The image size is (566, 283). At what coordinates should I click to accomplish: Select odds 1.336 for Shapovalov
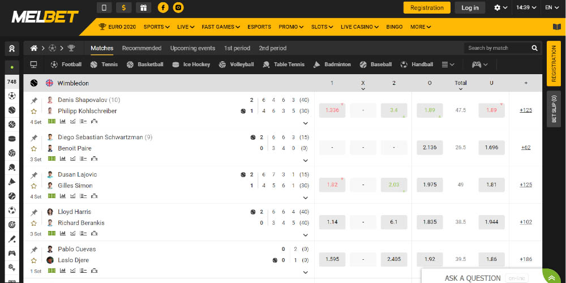tap(332, 110)
